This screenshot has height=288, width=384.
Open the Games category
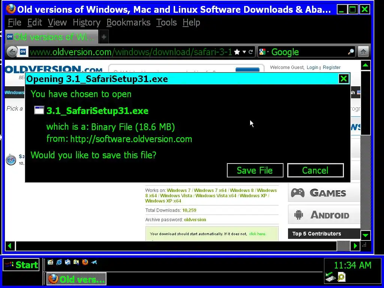click(324, 193)
